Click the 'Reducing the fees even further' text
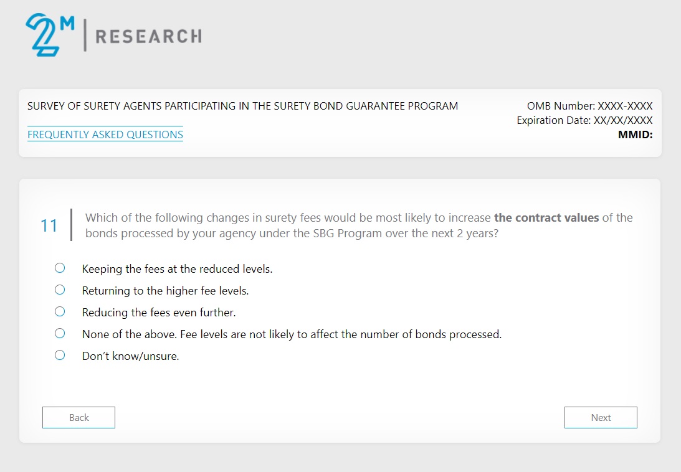Viewport: 681px width, 472px height. (x=159, y=313)
